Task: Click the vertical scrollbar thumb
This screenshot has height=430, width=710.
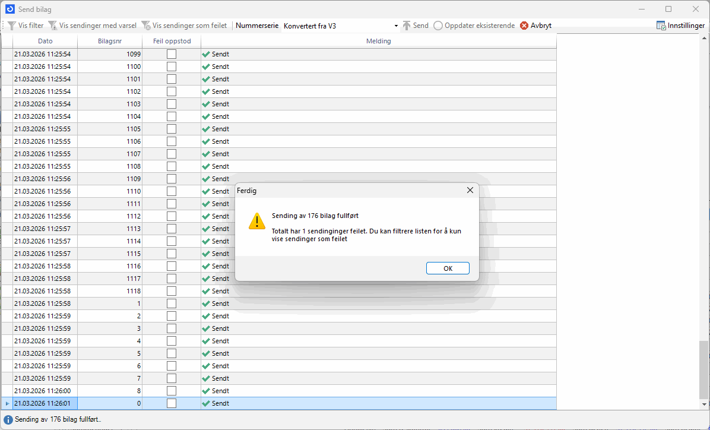Action: click(703, 370)
